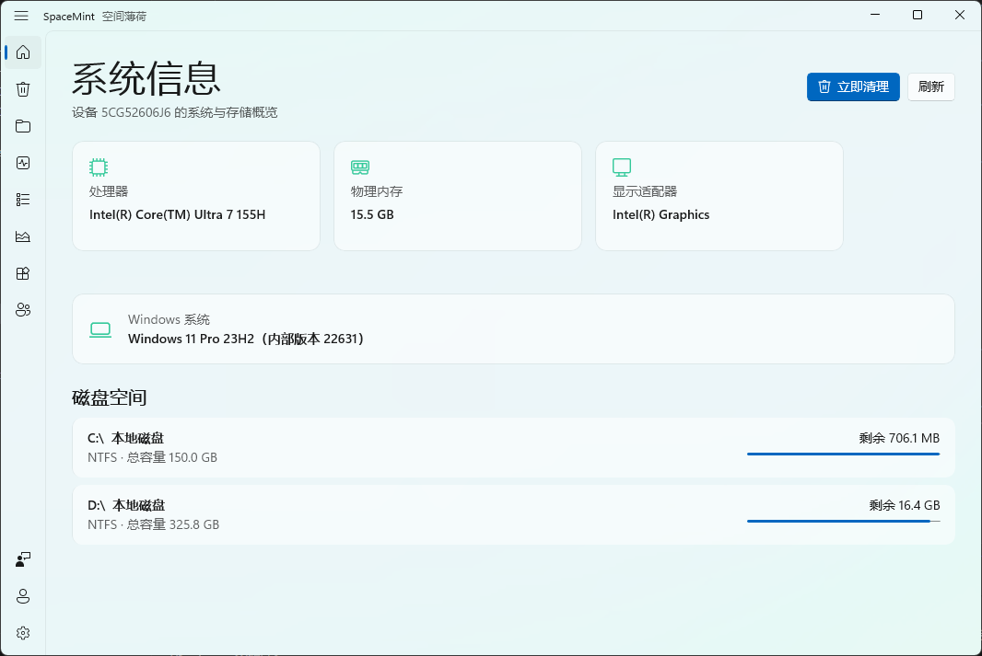Click Intel(R) Core(TM) Ultra 7 155H text
Image resolution: width=982 pixels, height=656 pixels.
(177, 214)
